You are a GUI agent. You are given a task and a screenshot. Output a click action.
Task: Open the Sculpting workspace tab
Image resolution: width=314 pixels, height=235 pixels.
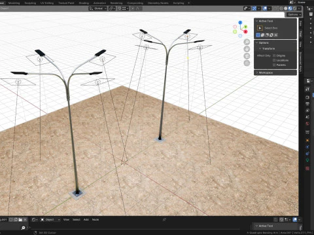[x=30, y=3]
